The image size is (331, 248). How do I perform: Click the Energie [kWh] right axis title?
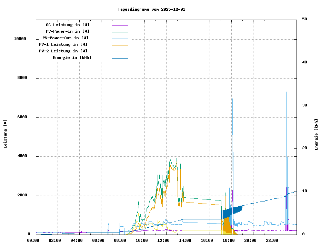tap(316, 134)
